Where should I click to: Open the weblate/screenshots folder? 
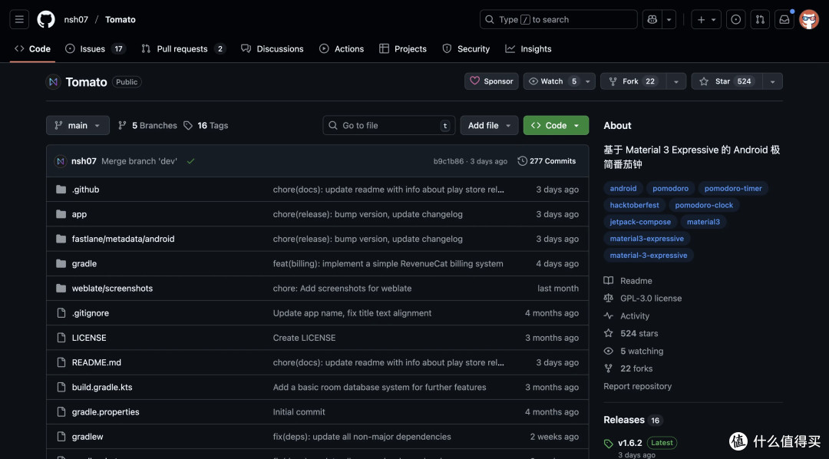coord(112,288)
